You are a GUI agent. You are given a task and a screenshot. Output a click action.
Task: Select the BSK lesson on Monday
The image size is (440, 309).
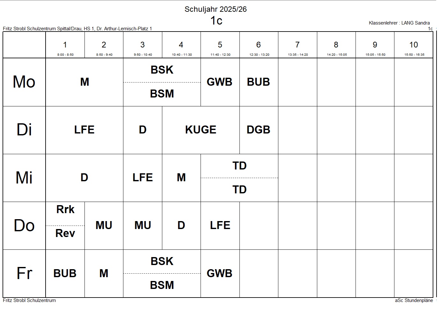pyautogui.click(x=162, y=70)
